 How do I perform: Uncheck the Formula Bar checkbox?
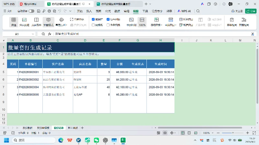93,19
